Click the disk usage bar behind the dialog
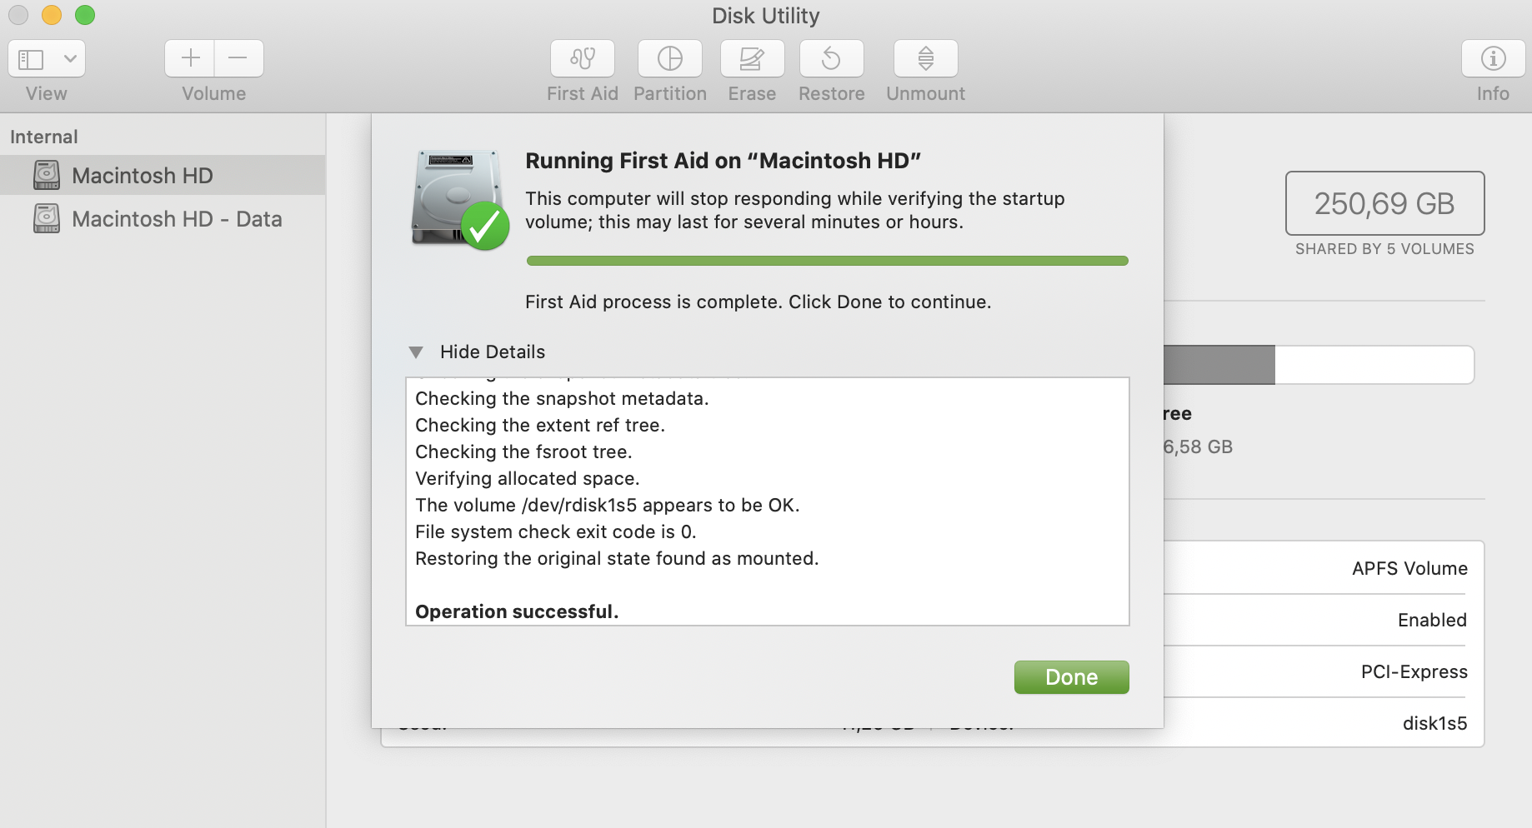The width and height of the screenshot is (1532, 828). (1319, 365)
